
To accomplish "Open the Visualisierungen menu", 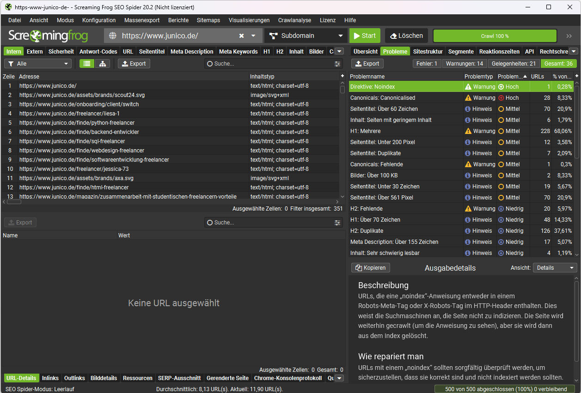I will coord(249,20).
